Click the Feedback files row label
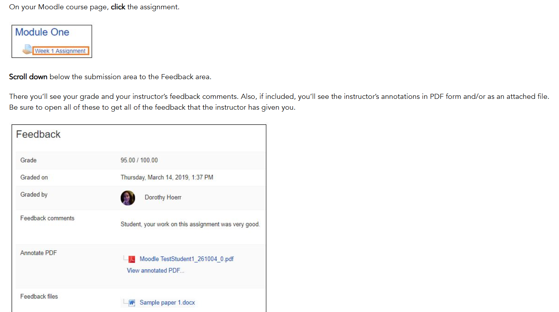 39,297
